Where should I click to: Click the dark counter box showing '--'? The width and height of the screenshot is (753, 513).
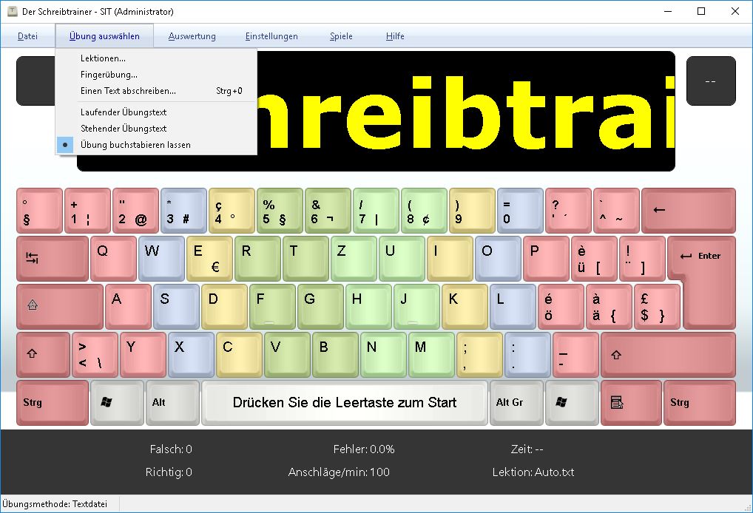(x=710, y=81)
